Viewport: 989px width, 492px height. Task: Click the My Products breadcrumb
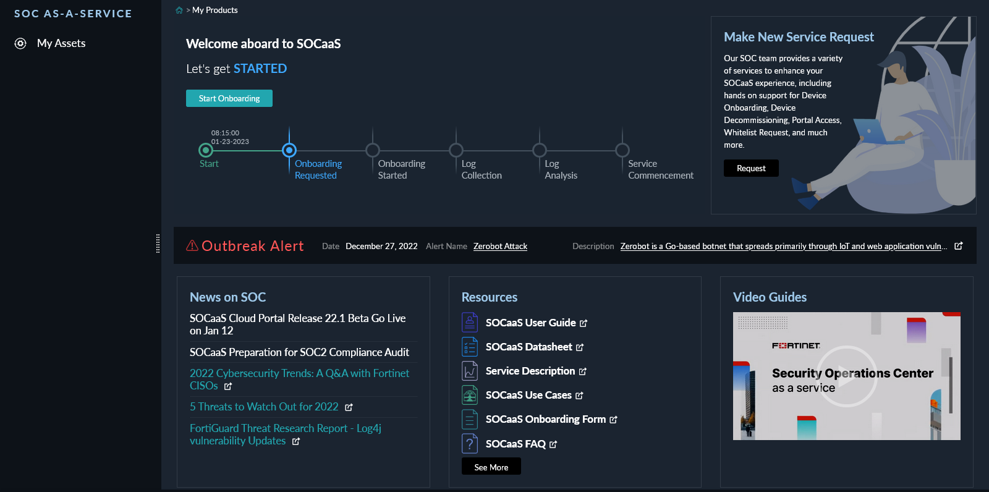coord(215,10)
